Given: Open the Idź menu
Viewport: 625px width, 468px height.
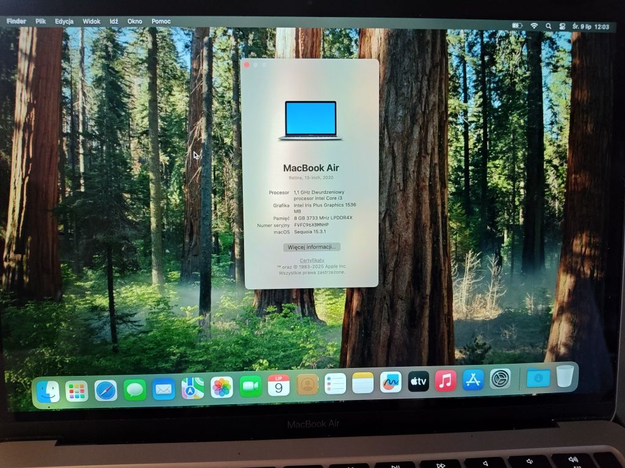Looking at the screenshot, I should pyautogui.click(x=114, y=21).
